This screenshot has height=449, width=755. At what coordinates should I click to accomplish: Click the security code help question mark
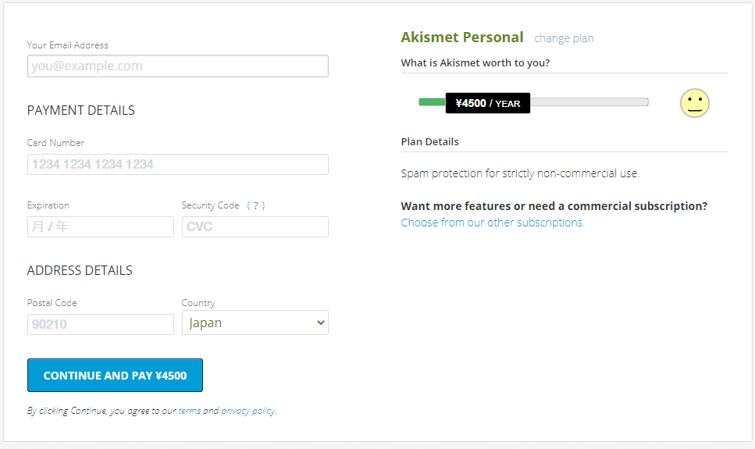tap(256, 205)
